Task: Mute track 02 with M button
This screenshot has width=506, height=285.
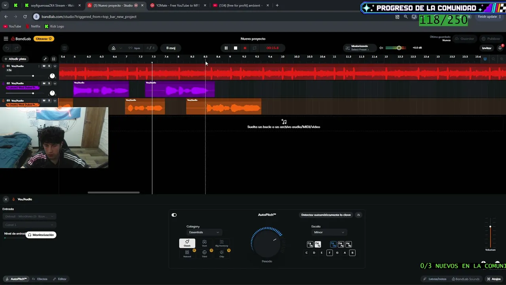Action: click(44, 84)
